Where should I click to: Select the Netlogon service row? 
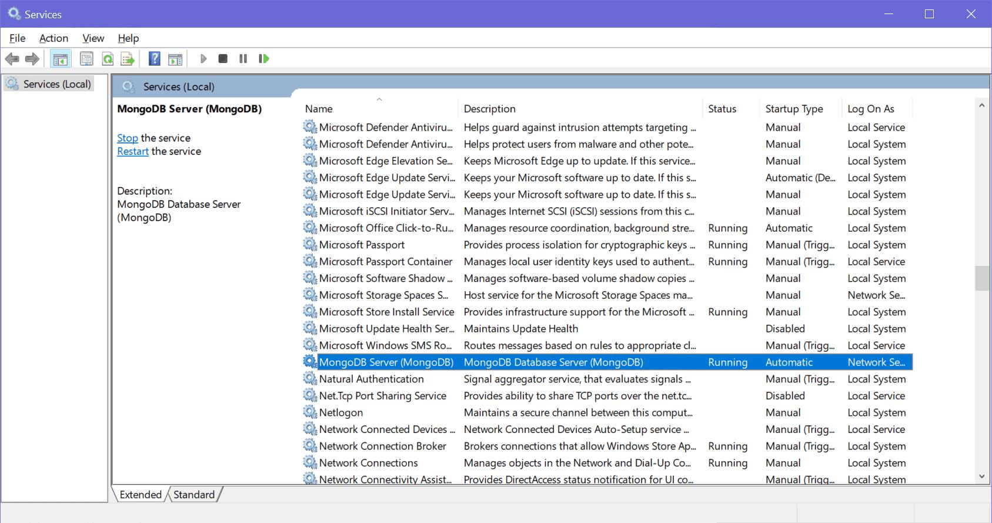(341, 413)
